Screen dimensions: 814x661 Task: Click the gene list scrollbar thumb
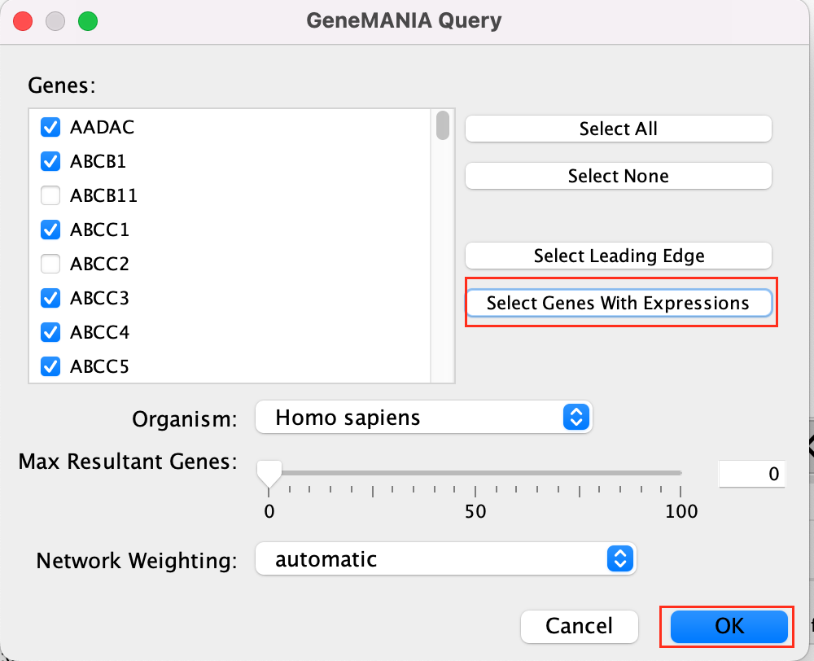click(x=443, y=126)
